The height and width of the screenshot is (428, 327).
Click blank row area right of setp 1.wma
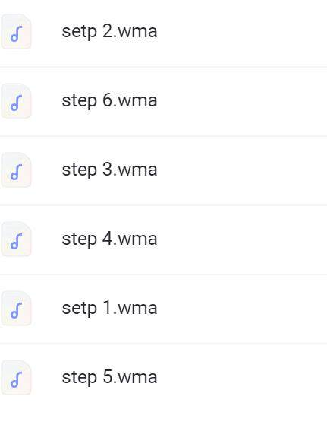(x=243, y=308)
